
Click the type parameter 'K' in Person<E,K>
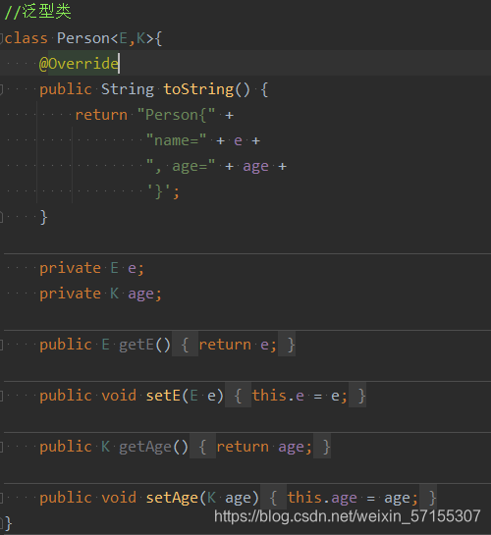pos(141,38)
